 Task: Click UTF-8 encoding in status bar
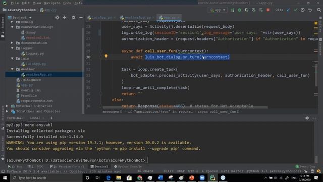[x=193, y=171]
